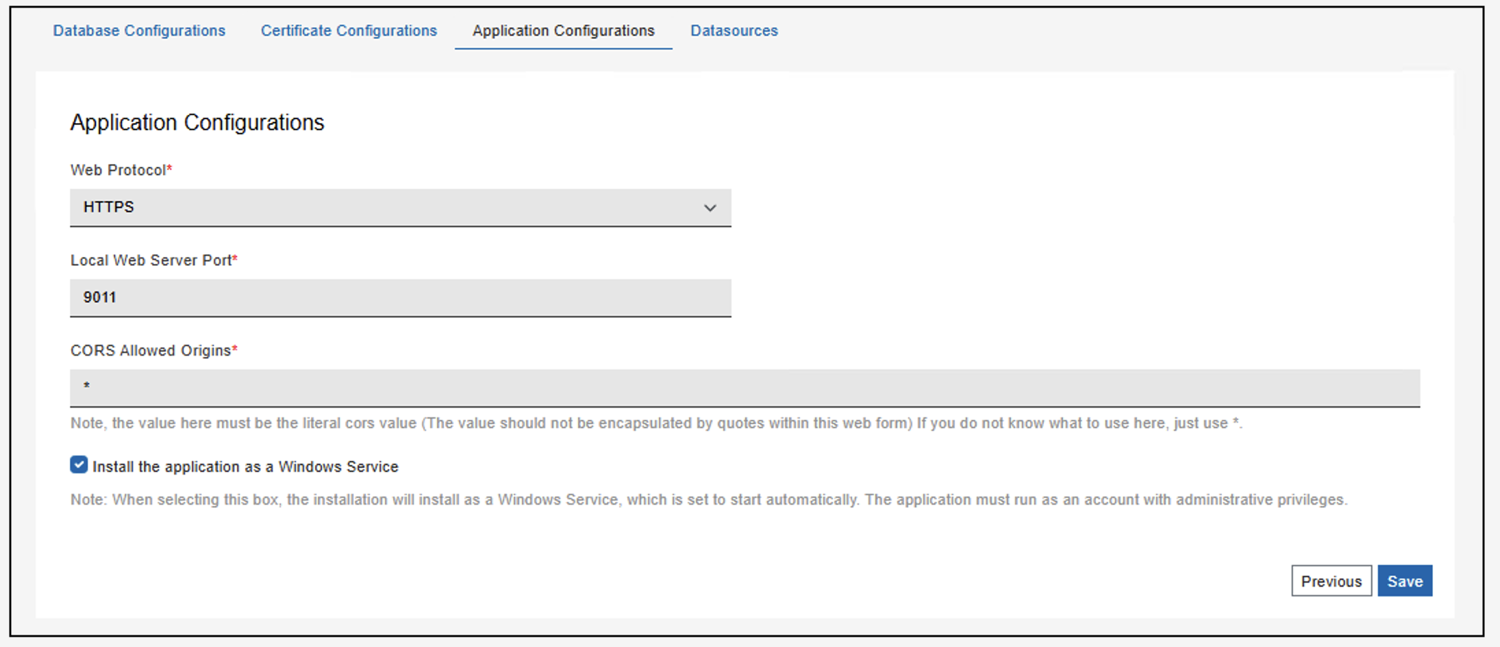This screenshot has width=1500, height=647.
Task: Open the Database Configurations tab
Action: tap(139, 31)
